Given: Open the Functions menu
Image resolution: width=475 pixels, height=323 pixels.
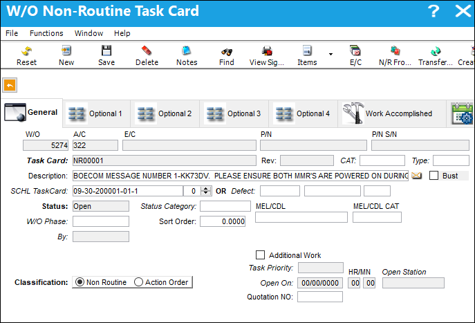Looking at the screenshot, I should [x=46, y=33].
